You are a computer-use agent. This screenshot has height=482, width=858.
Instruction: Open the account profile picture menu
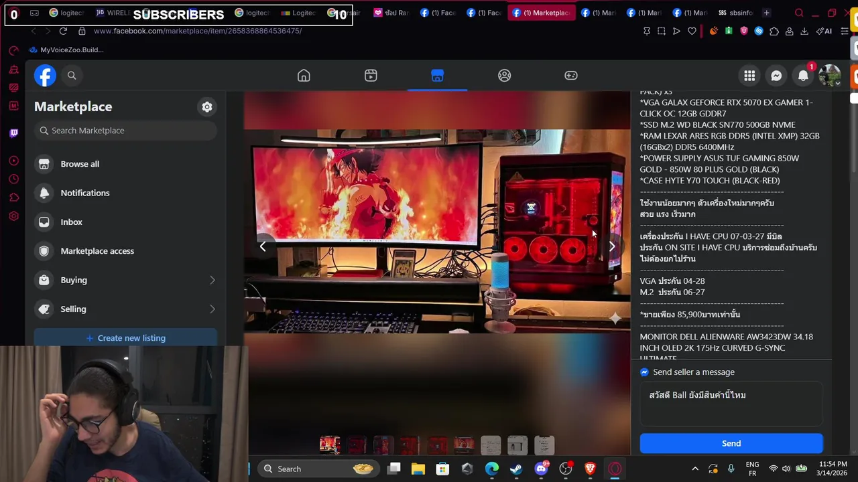830,76
